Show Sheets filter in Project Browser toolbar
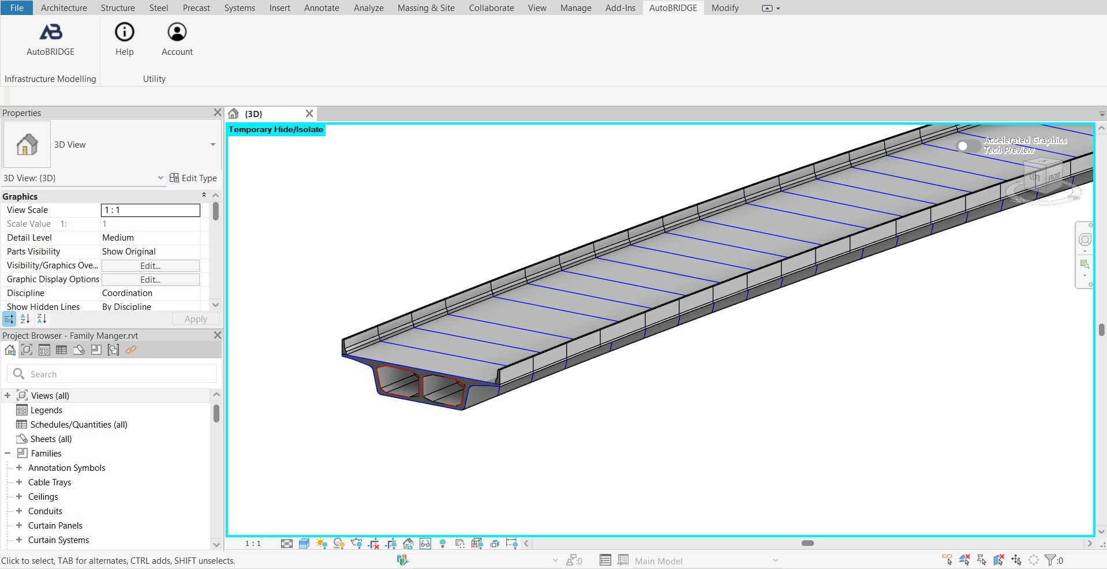 pos(79,350)
